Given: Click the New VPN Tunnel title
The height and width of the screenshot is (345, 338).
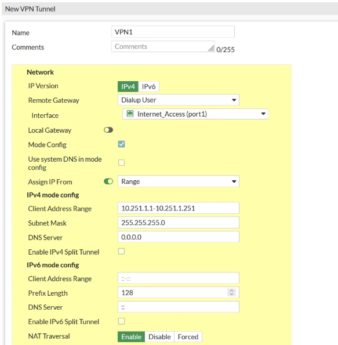Looking at the screenshot, I should point(30,9).
